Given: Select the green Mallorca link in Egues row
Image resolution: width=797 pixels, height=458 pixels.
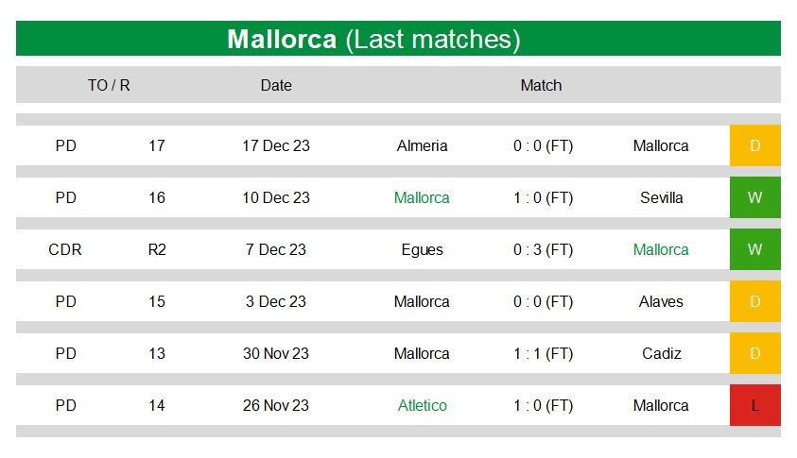Looking at the screenshot, I should click(x=661, y=249).
